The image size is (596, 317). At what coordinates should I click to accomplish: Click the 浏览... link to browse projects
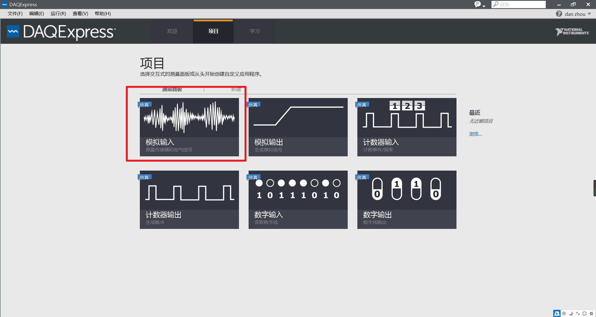click(x=475, y=134)
